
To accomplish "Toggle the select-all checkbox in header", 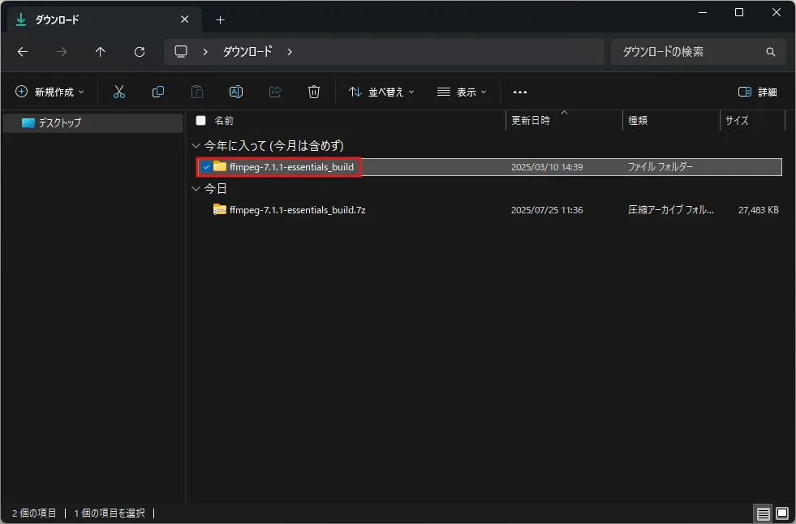I will (x=201, y=121).
